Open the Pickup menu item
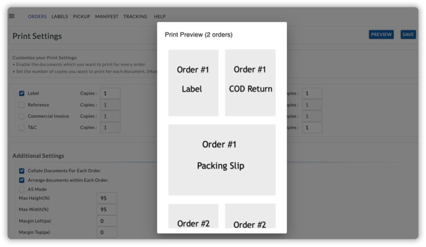Screen dimensions: 426x247 point(82,17)
